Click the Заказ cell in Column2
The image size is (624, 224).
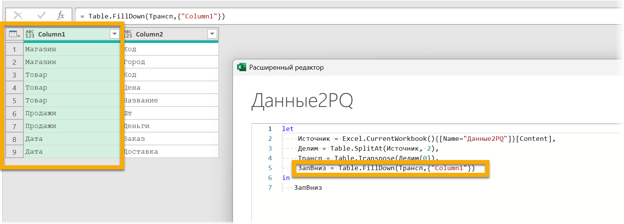[171, 139]
